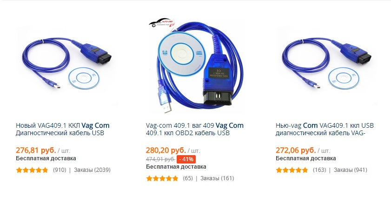391x203 pixels.
Task: Click the 276,81 руб. price
Action: click(x=36, y=151)
